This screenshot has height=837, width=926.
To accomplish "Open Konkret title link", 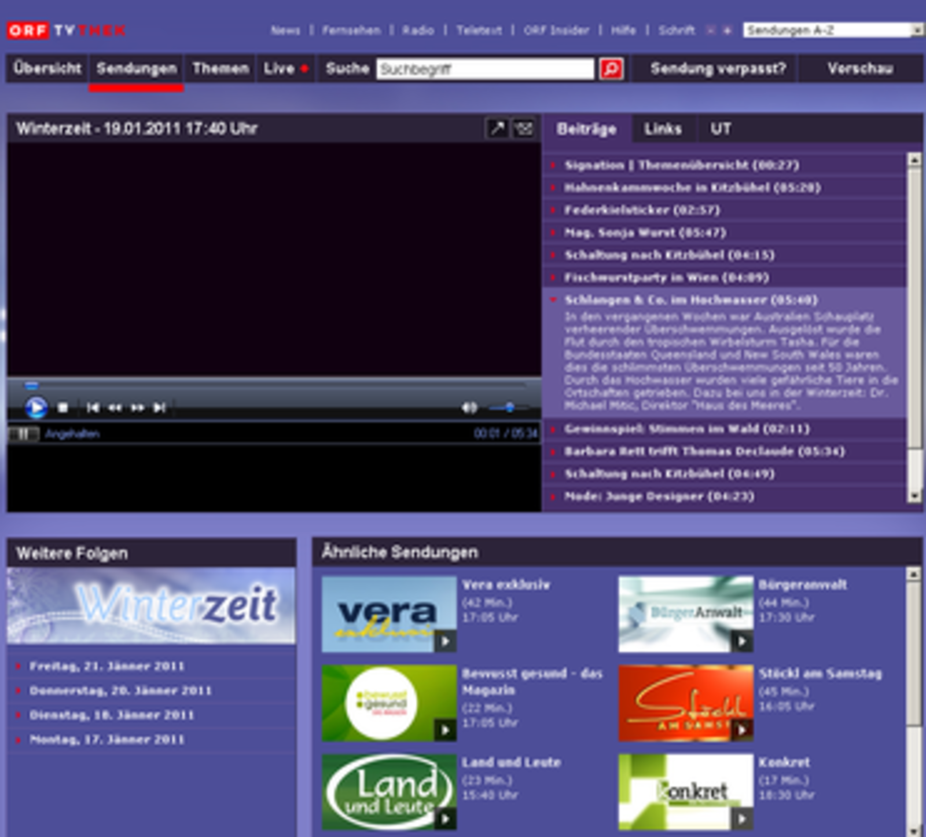I will click(784, 762).
